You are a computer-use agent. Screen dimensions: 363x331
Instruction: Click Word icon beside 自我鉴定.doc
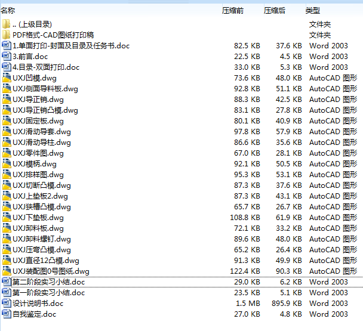(x=6, y=314)
